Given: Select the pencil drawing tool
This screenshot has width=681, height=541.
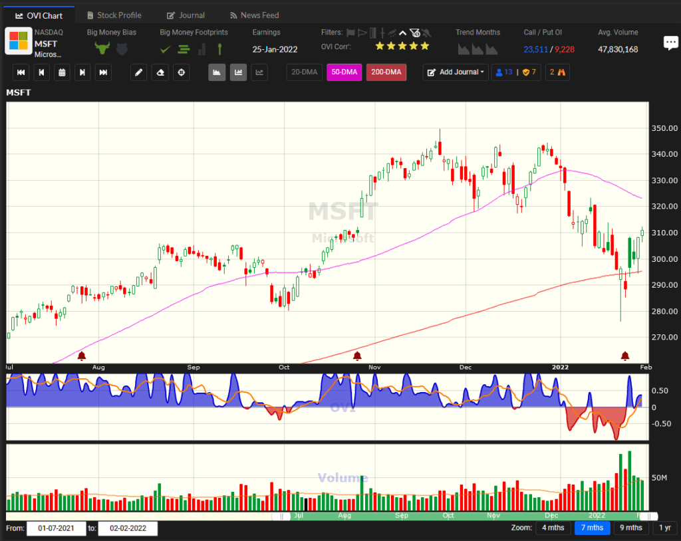Looking at the screenshot, I should 138,72.
